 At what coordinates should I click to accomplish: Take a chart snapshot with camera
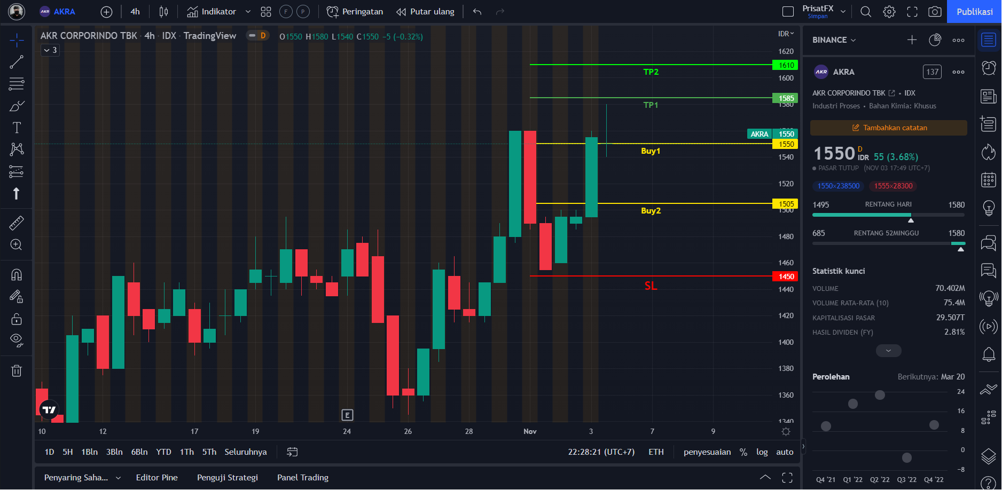(x=935, y=12)
